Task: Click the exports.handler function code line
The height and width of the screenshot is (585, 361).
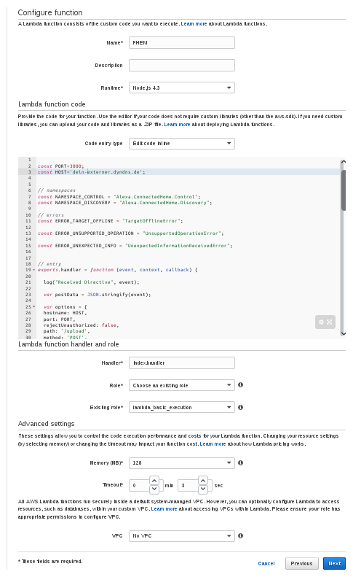Action: pos(118,270)
